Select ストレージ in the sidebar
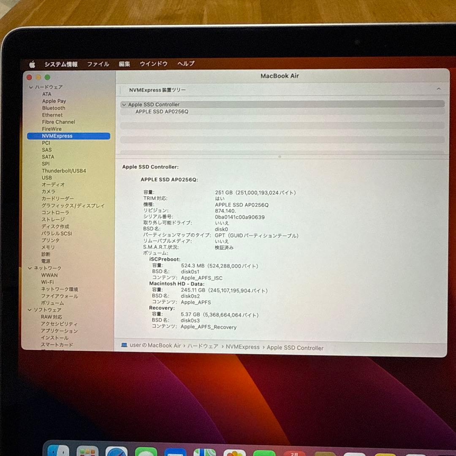 [53, 220]
